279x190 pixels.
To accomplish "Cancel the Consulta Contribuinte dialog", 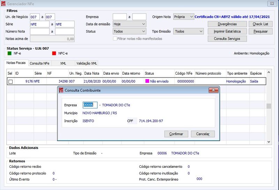I will click(x=203, y=134).
